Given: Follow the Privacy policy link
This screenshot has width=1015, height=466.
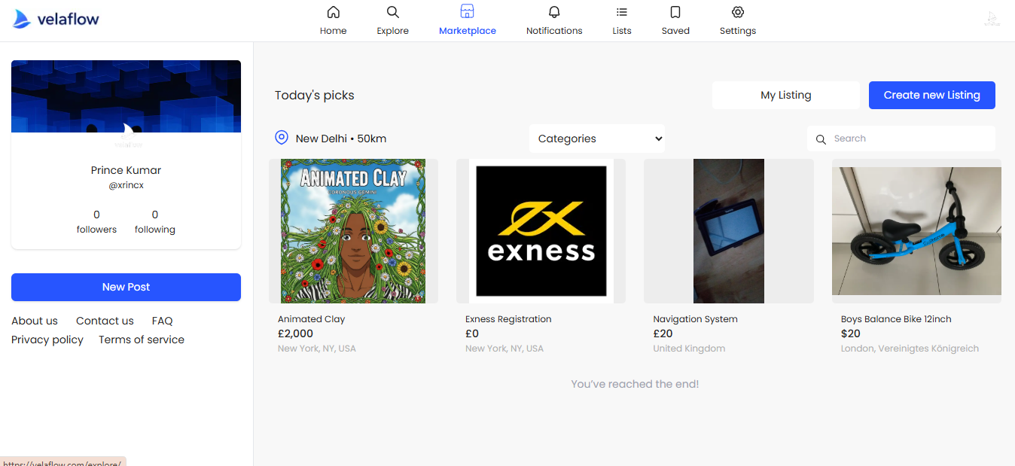Looking at the screenshot, I should (47, 340).
